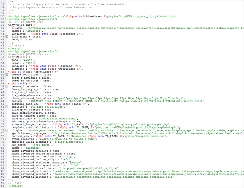The height and width of the screenshot is (188, 244).
Task: Collapse the fold at forced_root_block line 55
Action: (x=7, y=75)
